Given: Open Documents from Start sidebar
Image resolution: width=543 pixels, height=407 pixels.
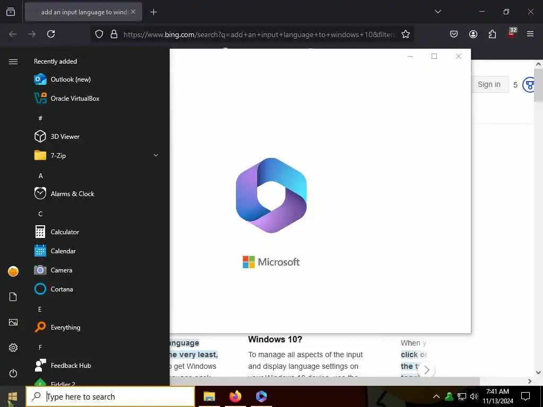Looking at the screenshot, I should pos(13,297).
